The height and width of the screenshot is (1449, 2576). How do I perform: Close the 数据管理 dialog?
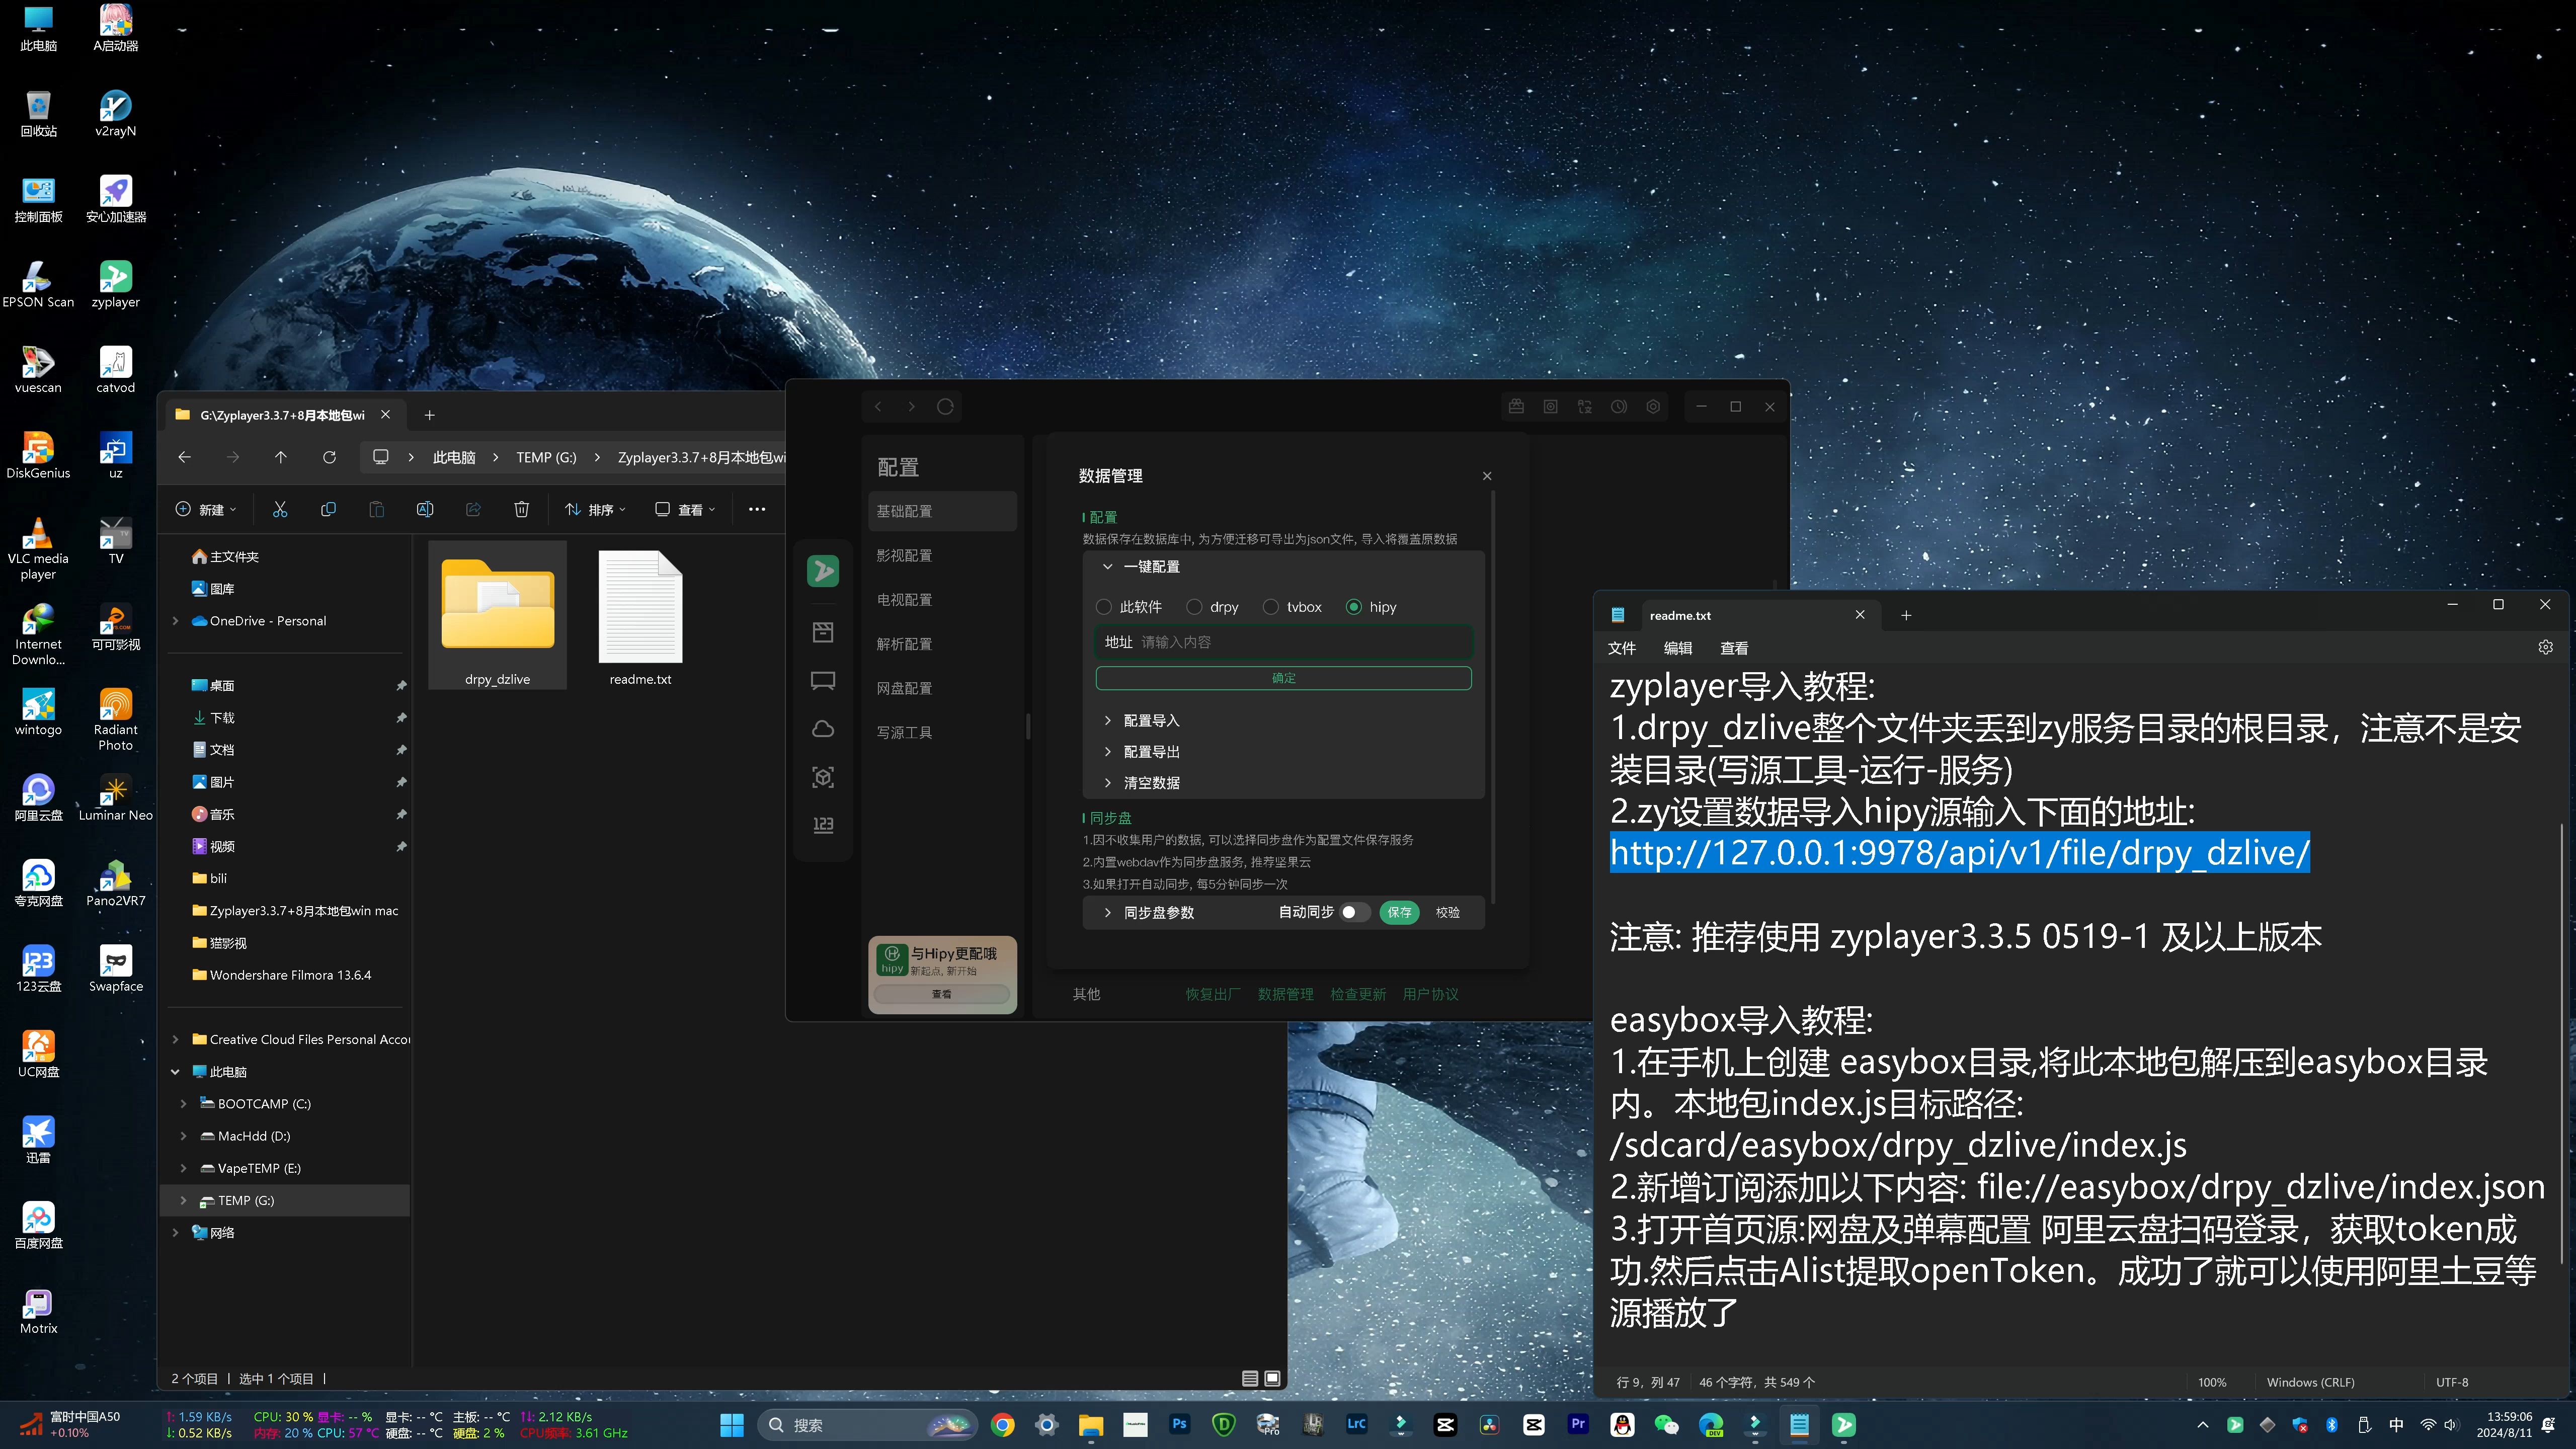[1486, 476]
